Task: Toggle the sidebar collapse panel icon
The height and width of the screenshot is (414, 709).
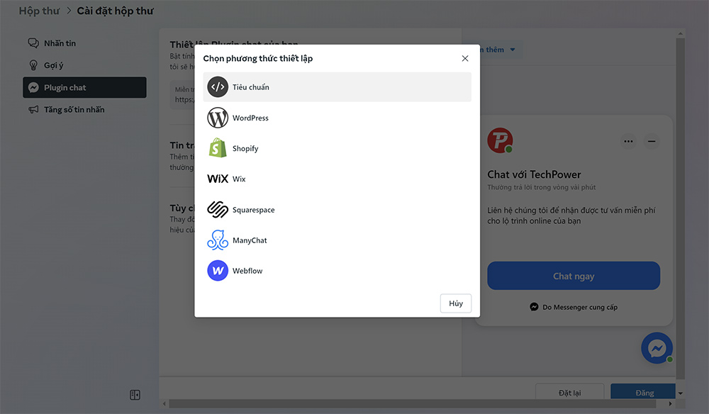Action: (x=135, y=395)
